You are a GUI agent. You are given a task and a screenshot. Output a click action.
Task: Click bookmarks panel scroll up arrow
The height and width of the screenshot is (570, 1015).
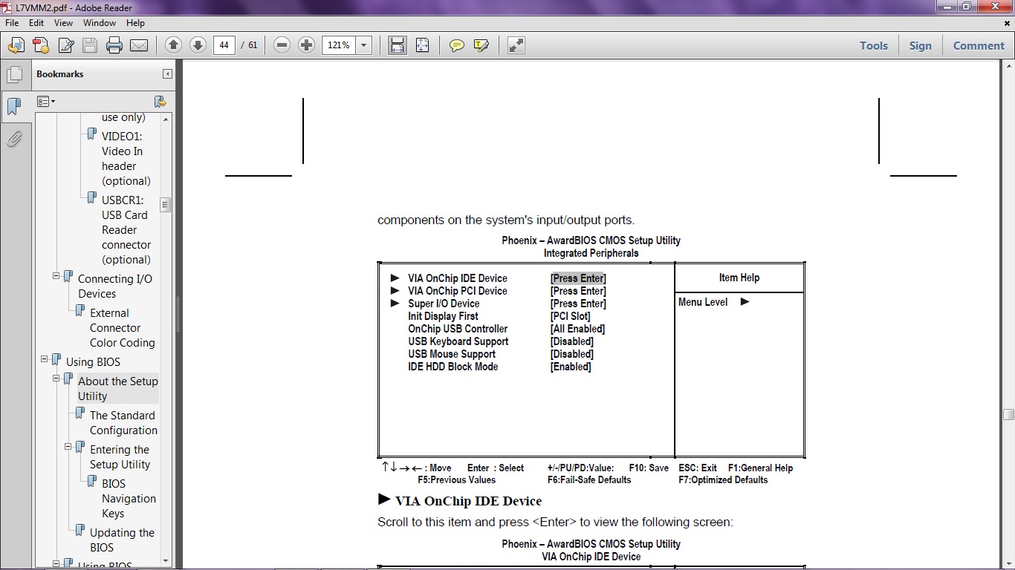coord(166,119)
